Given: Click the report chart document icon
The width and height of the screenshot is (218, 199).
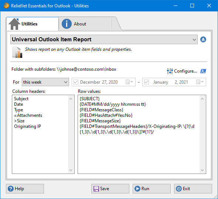Looking at the screenshot, I should coord(17,52).
